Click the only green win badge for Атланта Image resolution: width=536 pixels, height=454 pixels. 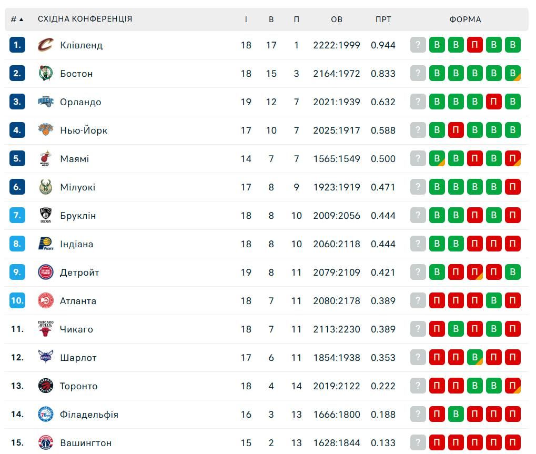point(493,300)
